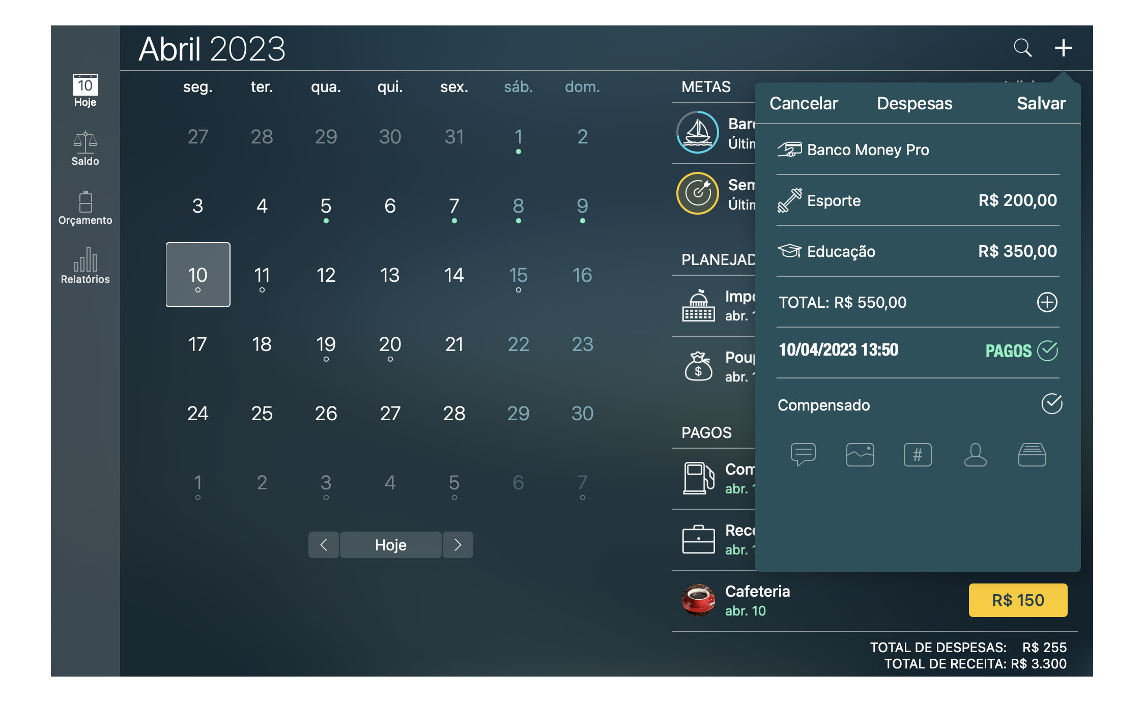Click the Cafeteria entry title
Image resolution: width=1144 pixels, height=702 pixels.
click(757, 591)
